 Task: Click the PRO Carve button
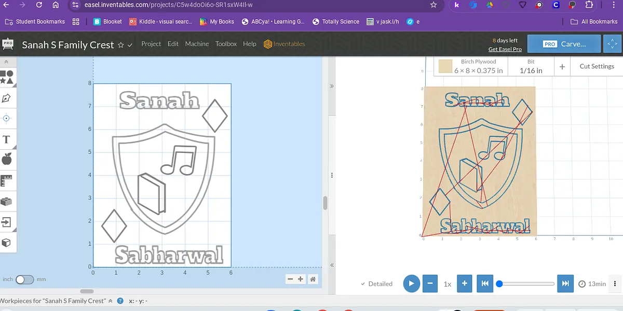(x=564, y=44)
